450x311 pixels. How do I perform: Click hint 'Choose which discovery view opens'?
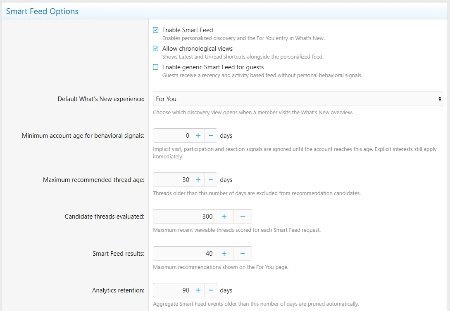(253, 112)
